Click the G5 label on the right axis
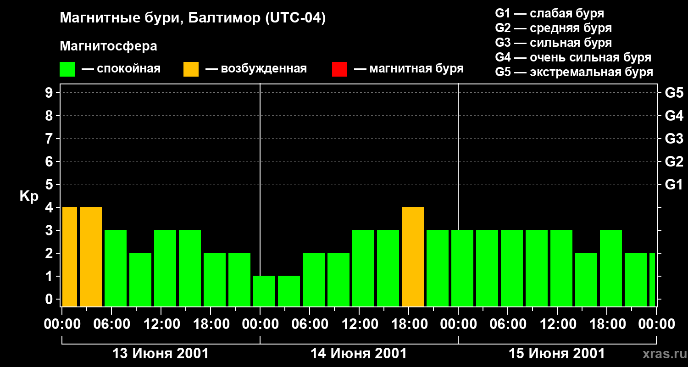Viewport: 688px width, 367px height. pyautogui.click(x=674, y=93)
